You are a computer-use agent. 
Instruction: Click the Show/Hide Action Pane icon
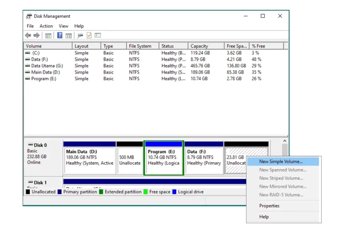point(69,35)
